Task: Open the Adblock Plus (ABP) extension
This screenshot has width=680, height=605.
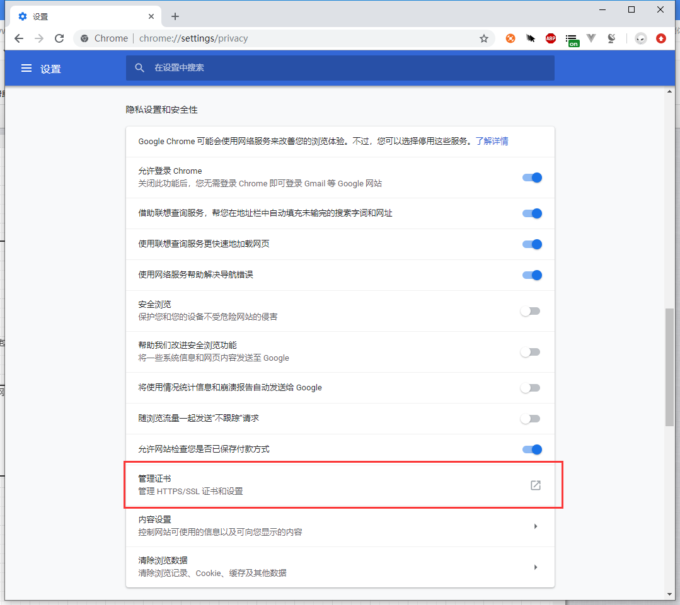Action: click(x=551, y=38)
